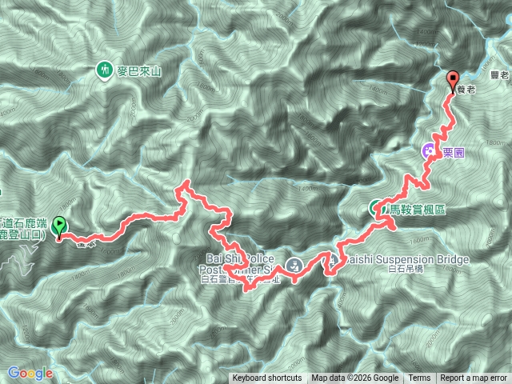
Task: Click the Baishi Suspension Bridge label
Action: pyautogui.click(x=408, y=259)
